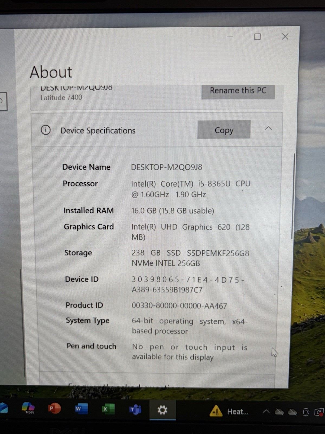The image size is (325, 434).
Task: Click the 238 GB SSD storage value
Action: [190, 258]
